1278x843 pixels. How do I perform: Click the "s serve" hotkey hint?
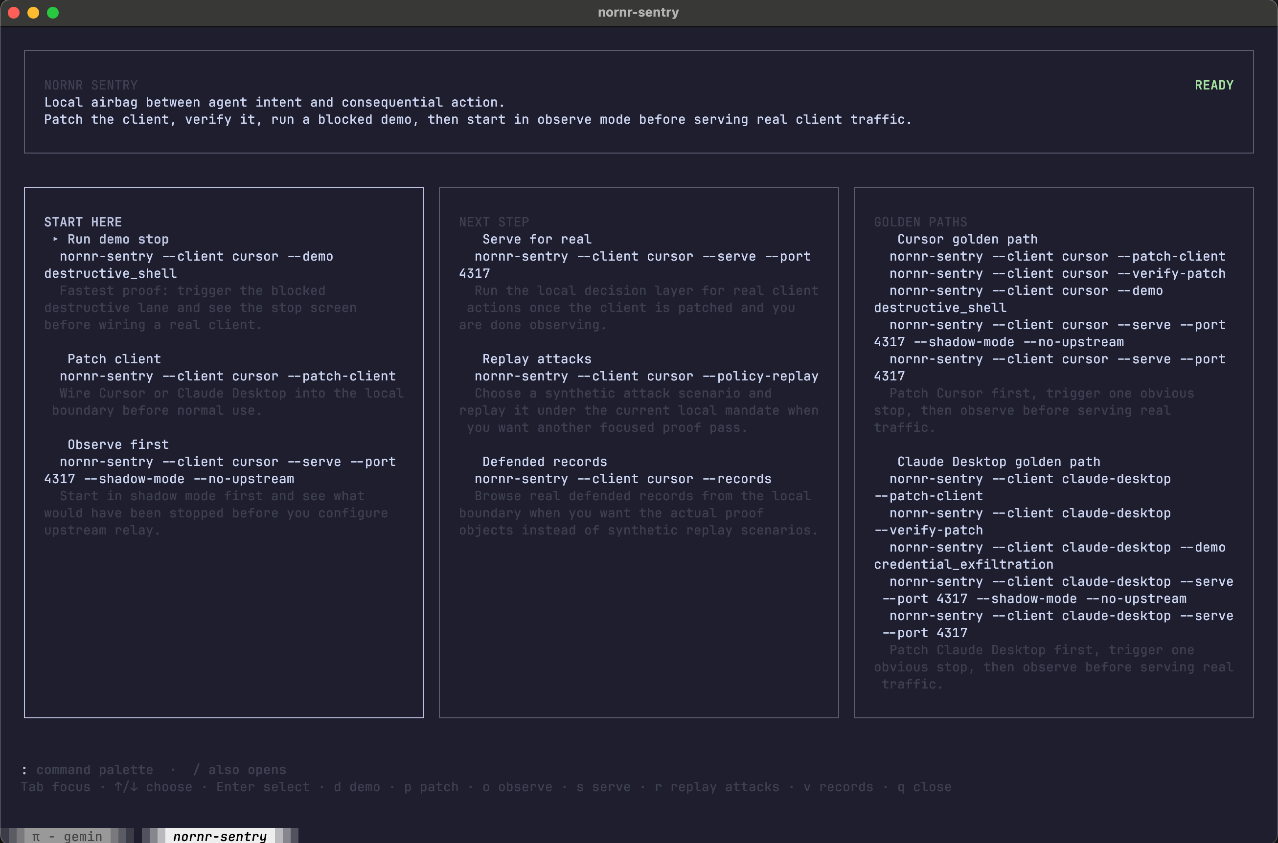tap(603, 787)
